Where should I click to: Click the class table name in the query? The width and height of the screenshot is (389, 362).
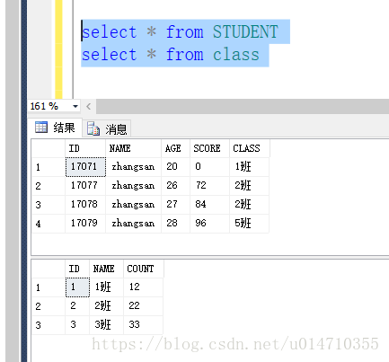click(236, 55)
